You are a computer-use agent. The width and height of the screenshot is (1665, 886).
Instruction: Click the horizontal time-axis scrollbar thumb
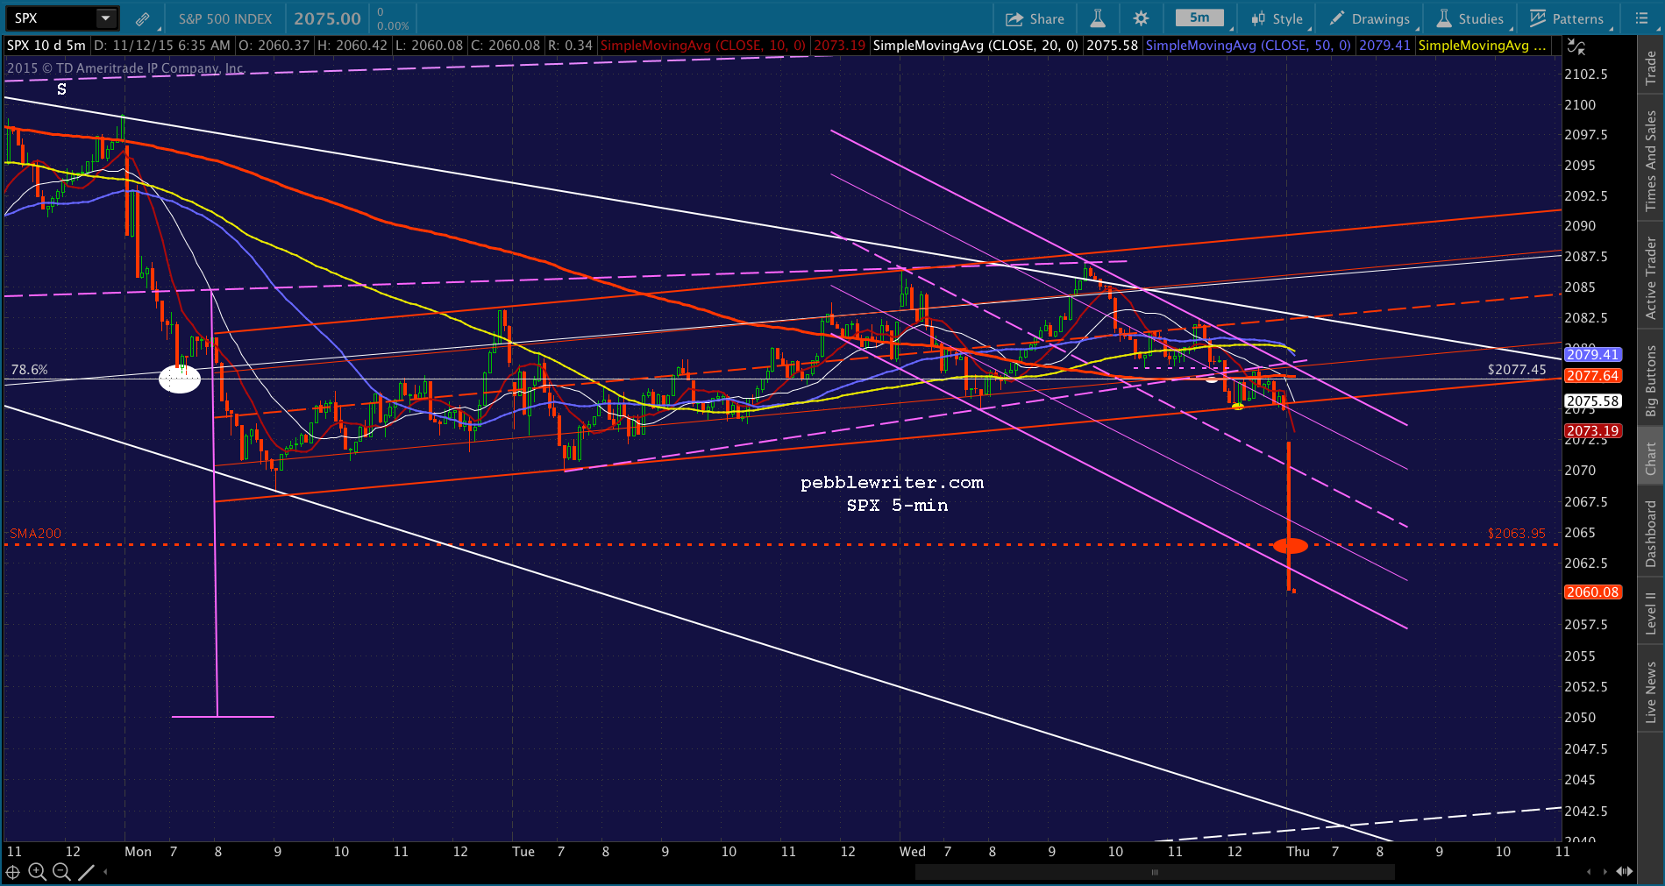point(1155,872)
